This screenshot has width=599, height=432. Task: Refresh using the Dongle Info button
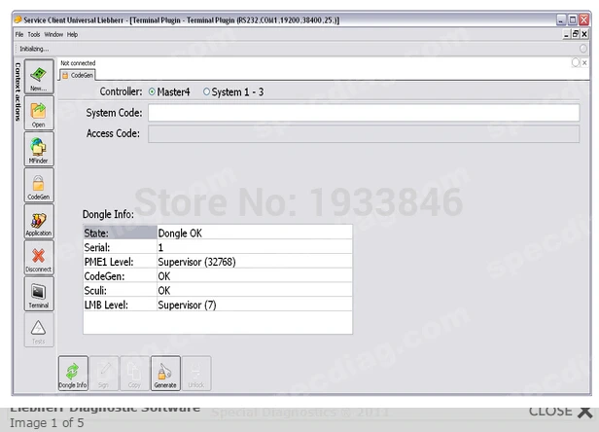pos(73,373)
